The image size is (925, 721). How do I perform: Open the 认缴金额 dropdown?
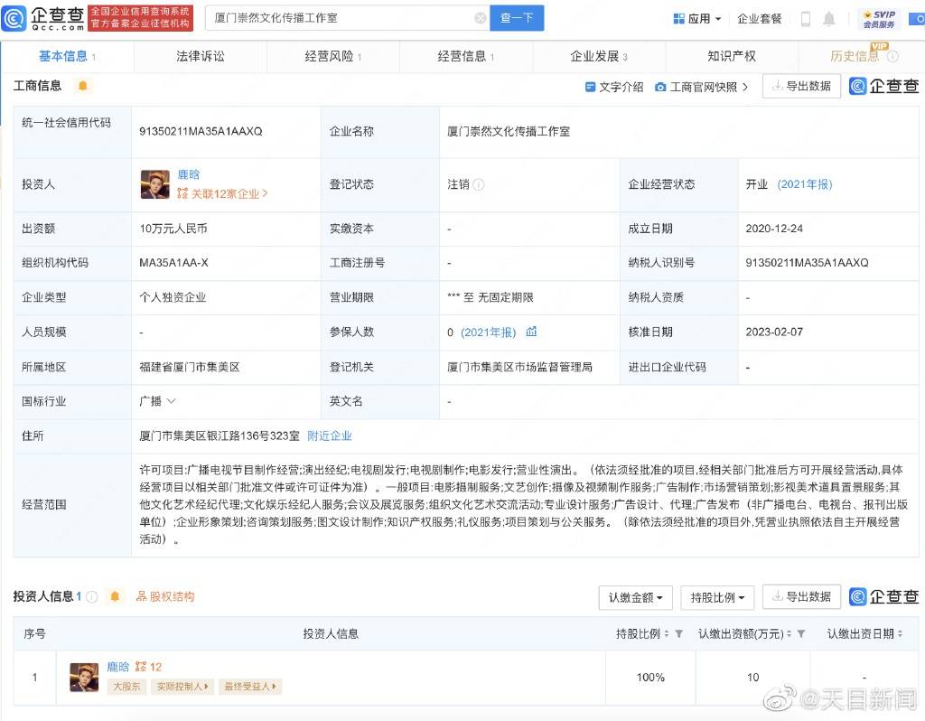(636, 597)
